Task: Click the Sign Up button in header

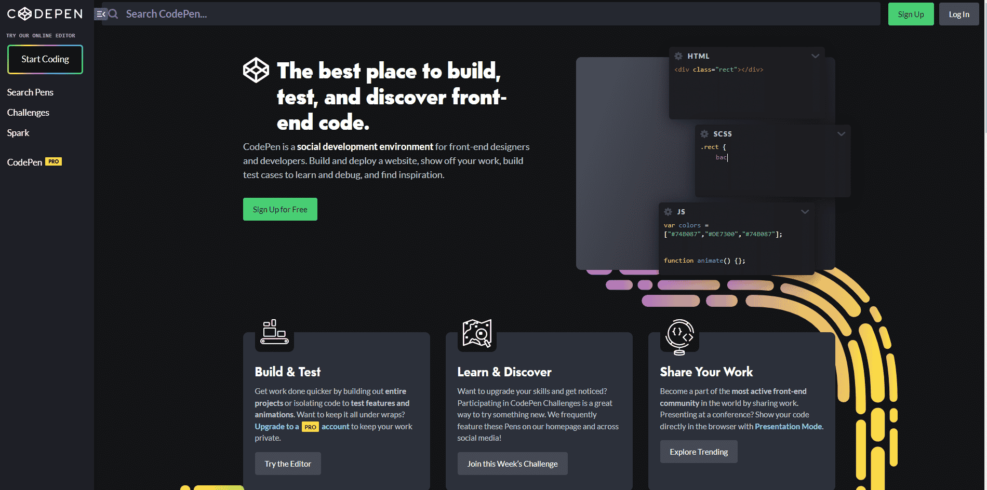Action: [911, 14]
